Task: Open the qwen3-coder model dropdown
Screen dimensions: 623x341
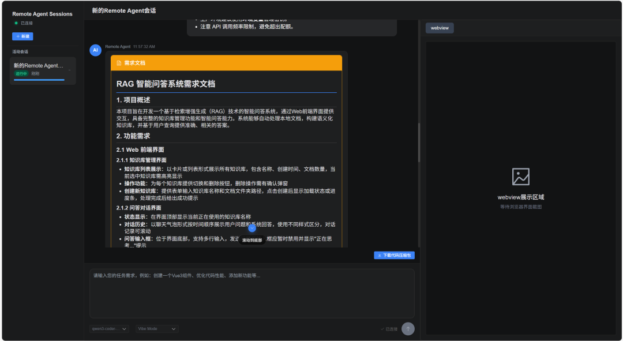Action: (x=109, y=329)
